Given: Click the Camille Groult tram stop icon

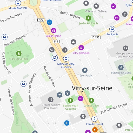Looking at the screenshot, I should (x=94, y=119).
